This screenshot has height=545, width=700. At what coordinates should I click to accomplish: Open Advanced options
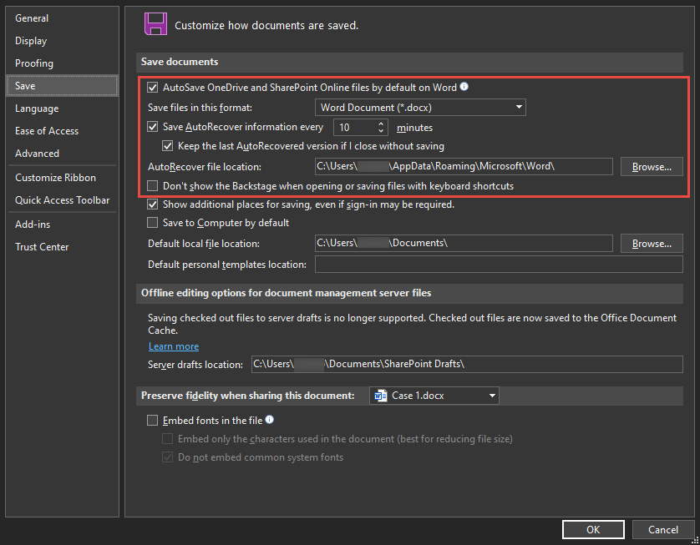click(x=63, y=154)
